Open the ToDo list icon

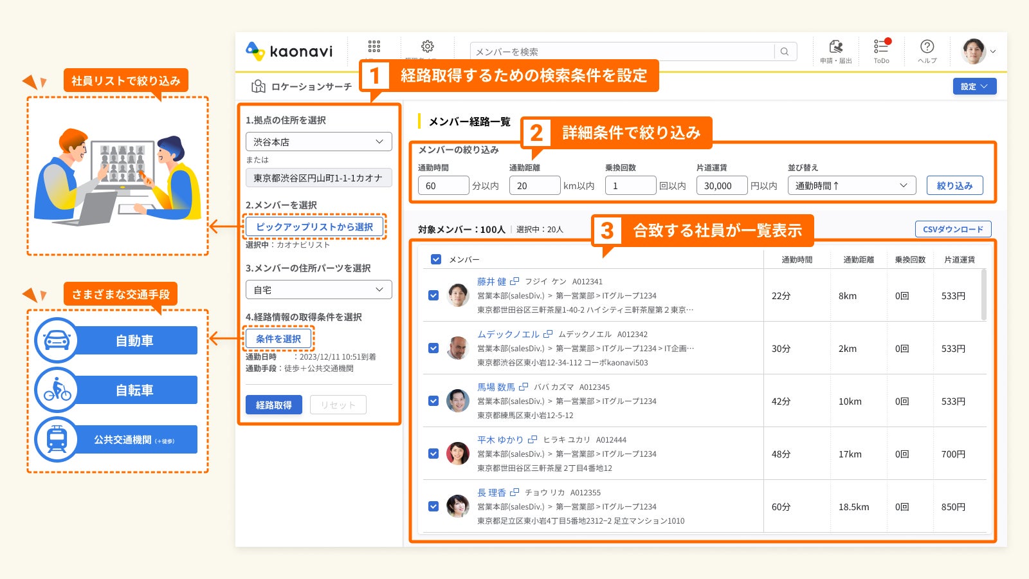[881, 46]
